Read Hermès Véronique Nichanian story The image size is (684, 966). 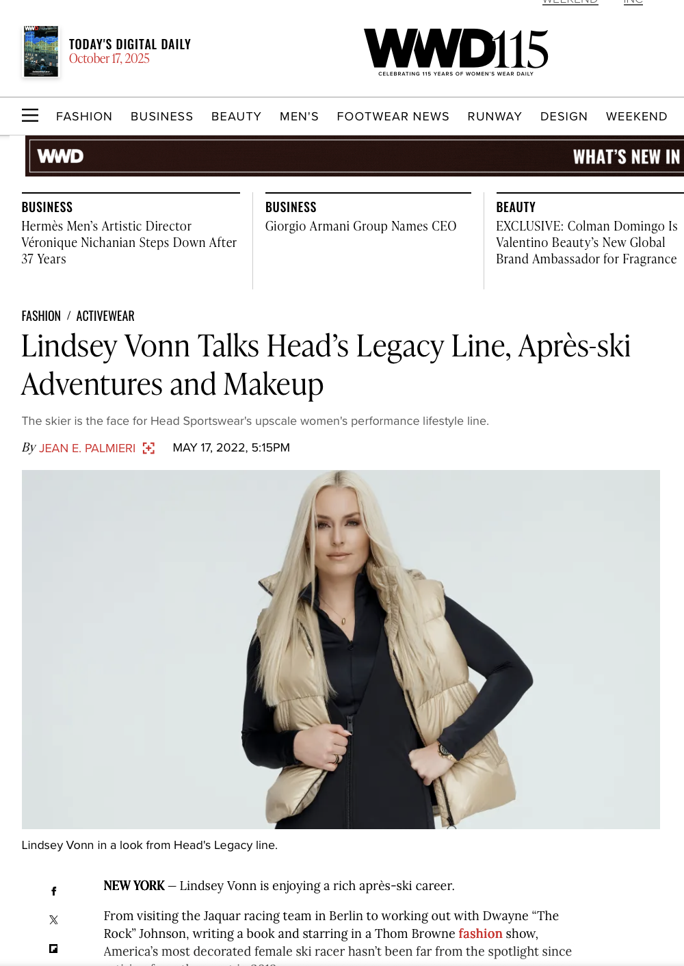click(129, 242)
